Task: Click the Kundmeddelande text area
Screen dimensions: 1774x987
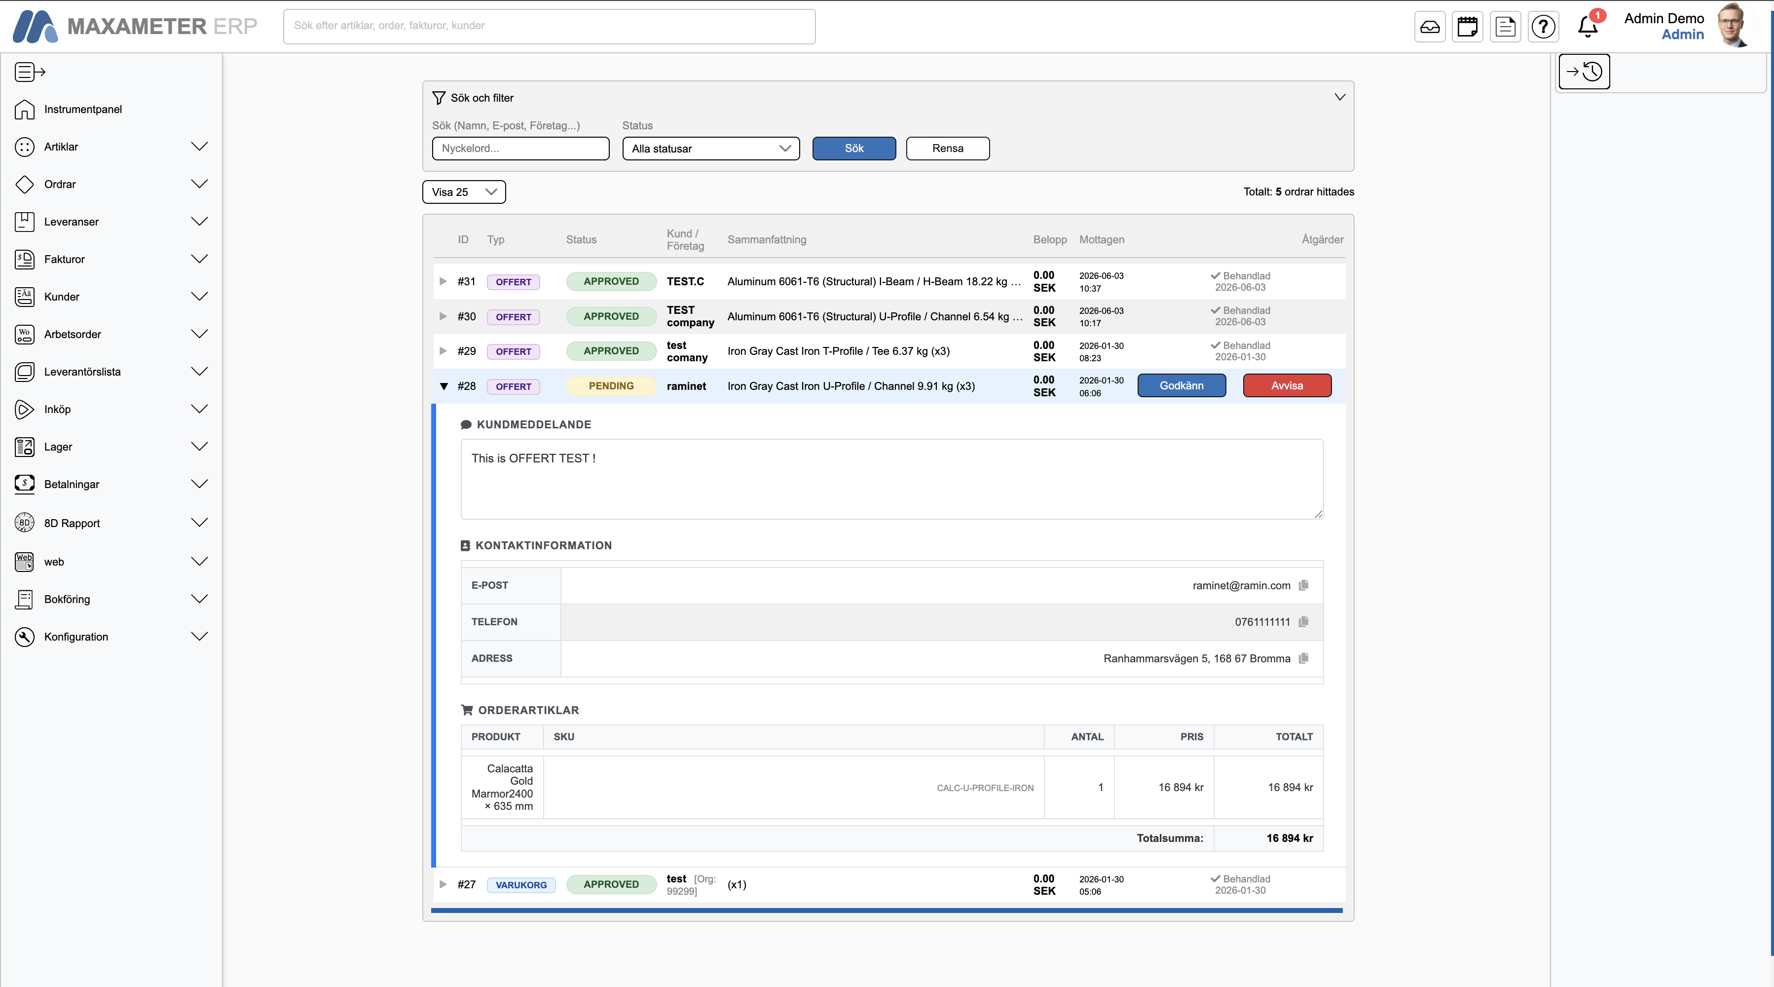Action: 892,479
